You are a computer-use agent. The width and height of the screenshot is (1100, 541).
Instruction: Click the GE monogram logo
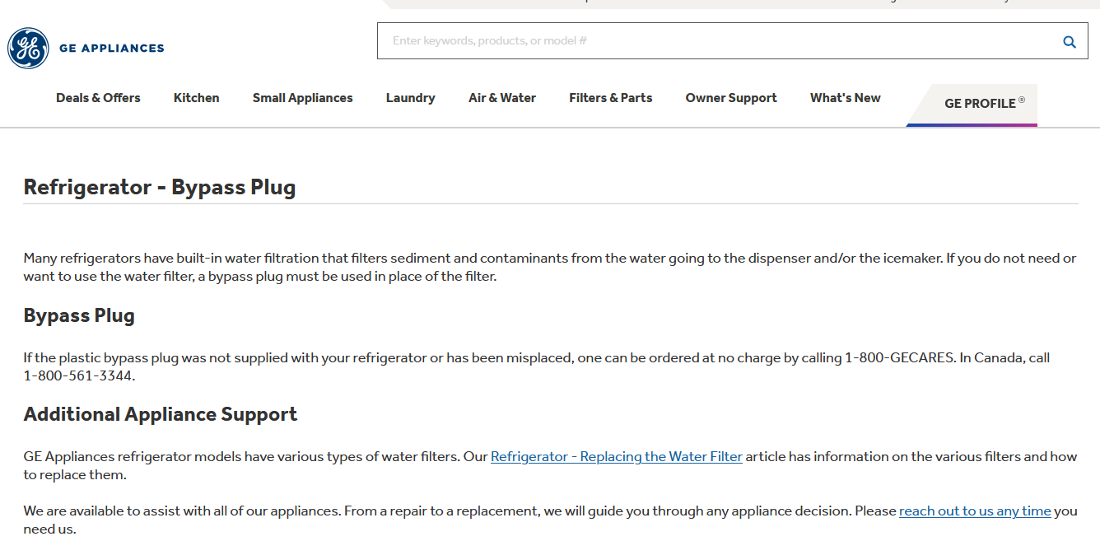click(x=28, y=48)
